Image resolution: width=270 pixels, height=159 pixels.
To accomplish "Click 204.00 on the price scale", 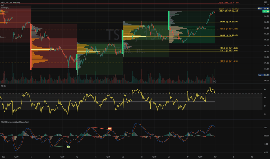I will click(x=266, y=16).
